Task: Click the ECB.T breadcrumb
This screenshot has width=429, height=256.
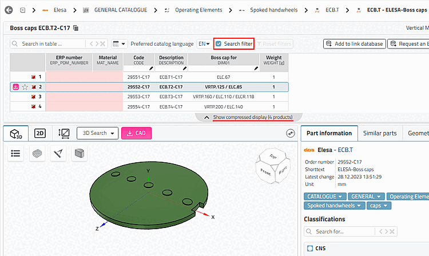Action: [x=332, y=10]
